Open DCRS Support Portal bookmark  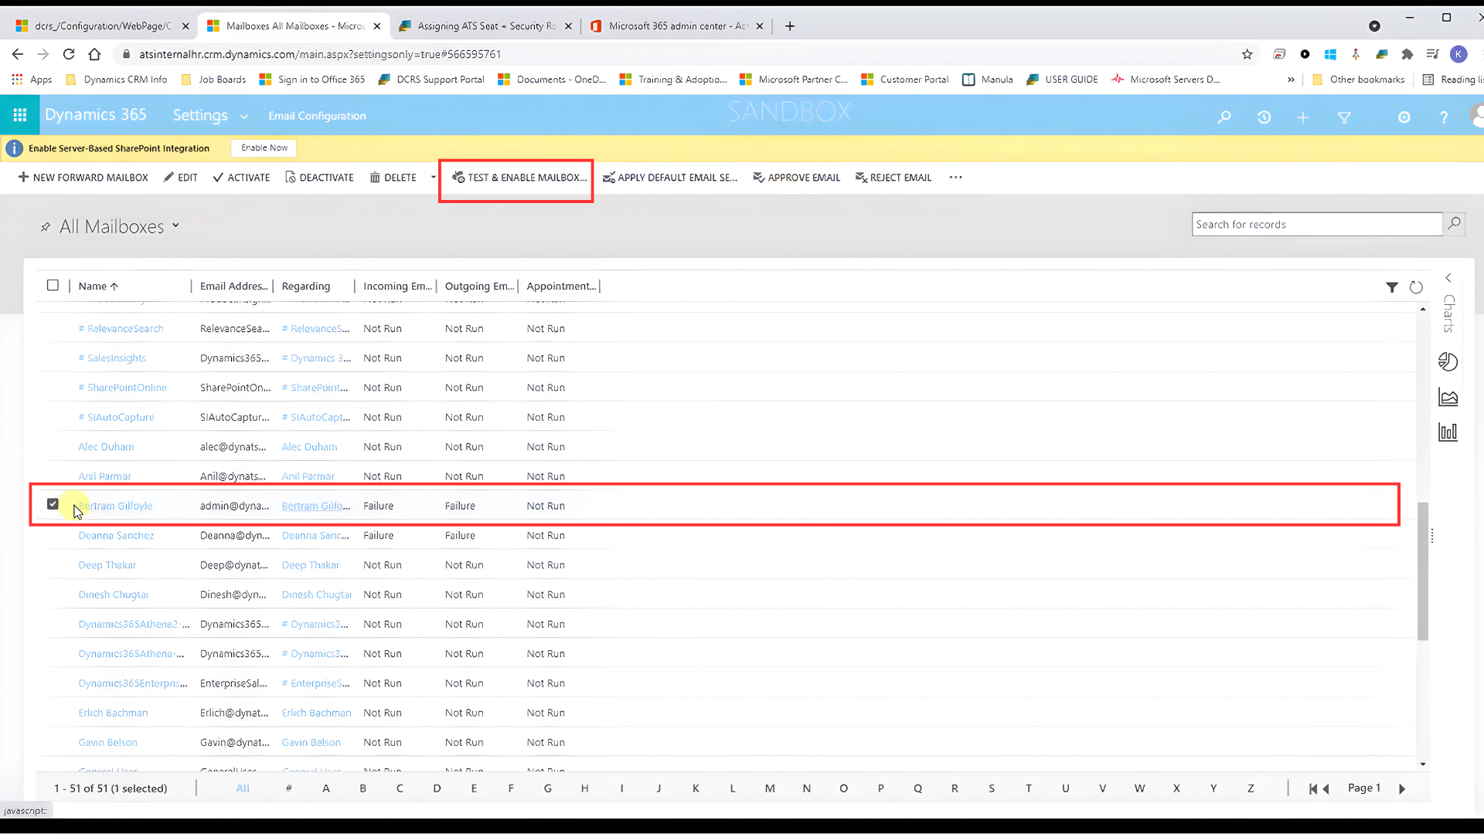click(431, 80)
